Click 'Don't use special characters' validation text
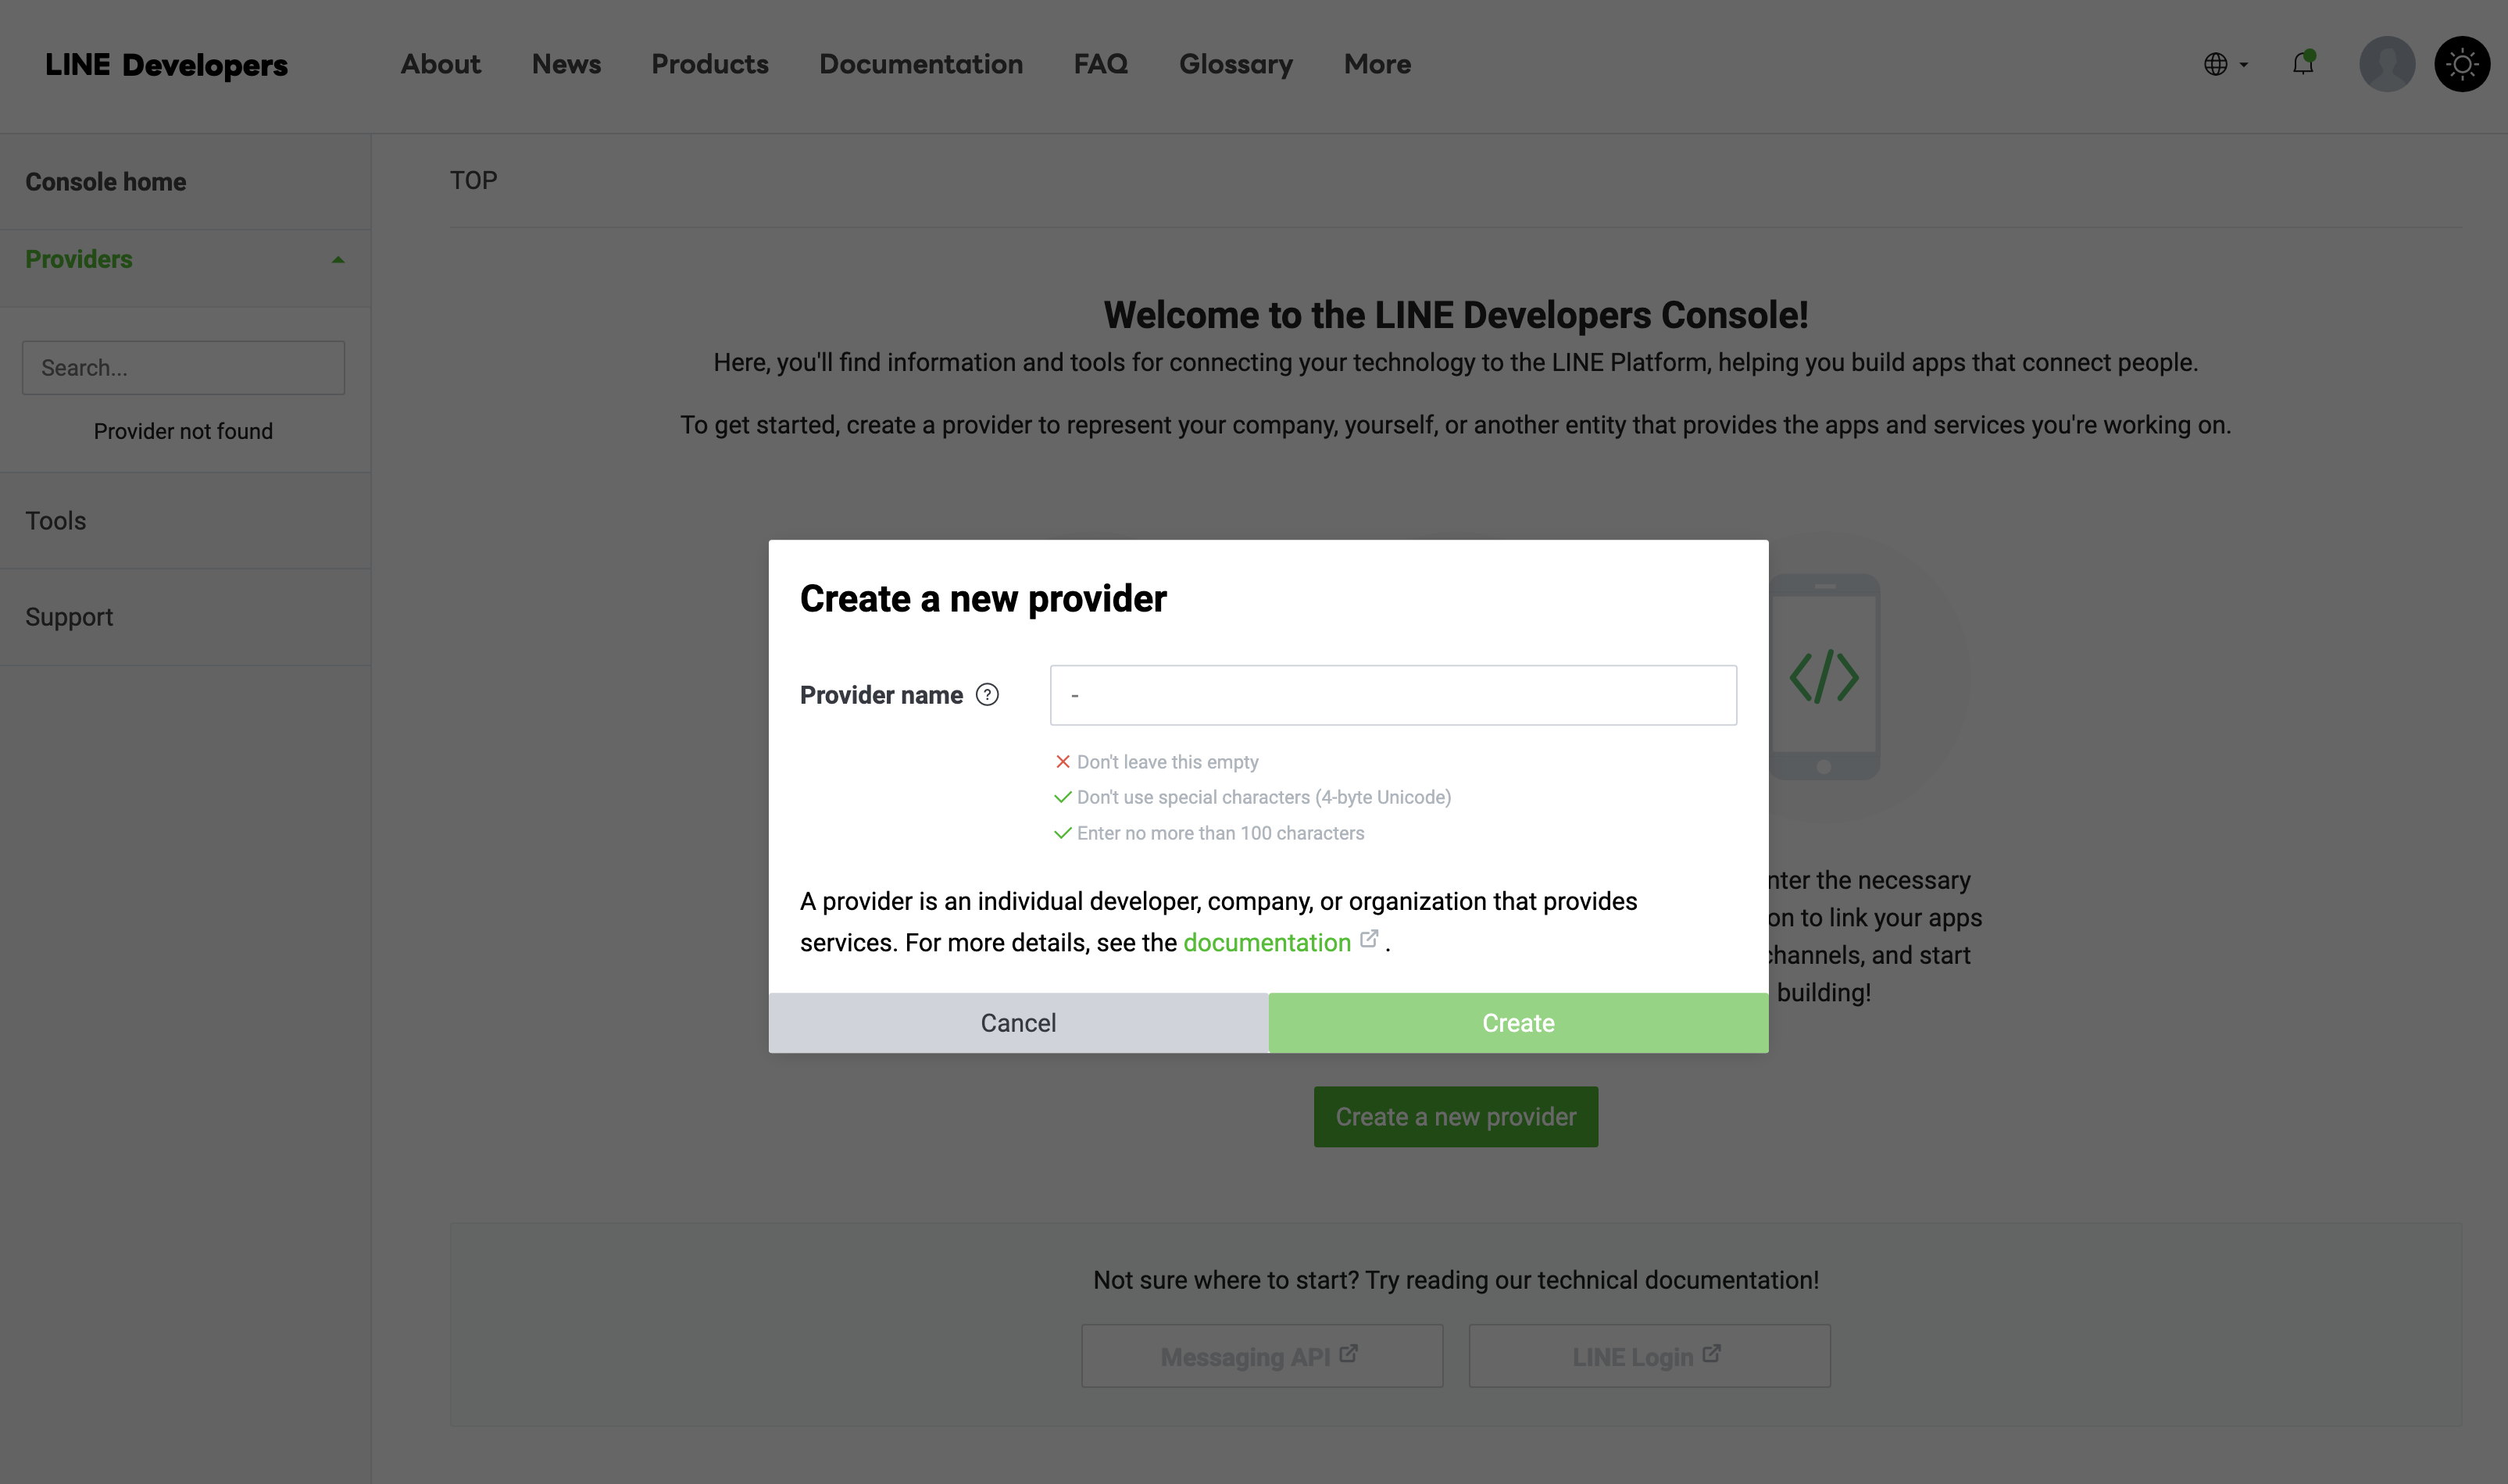The height and width of the screenshot is (1484, 2508). 1263,797
